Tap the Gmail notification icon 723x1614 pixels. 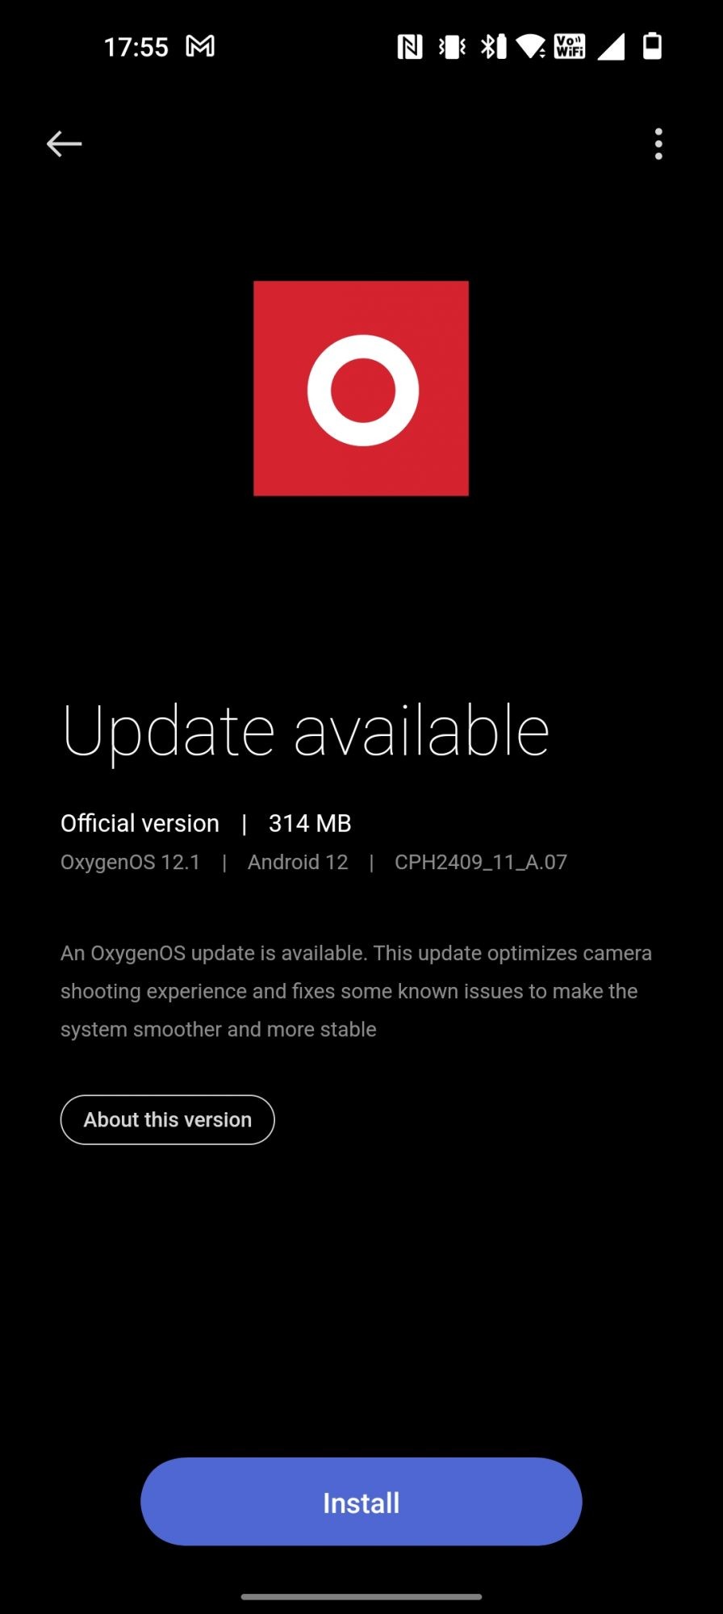coord(200,46)
